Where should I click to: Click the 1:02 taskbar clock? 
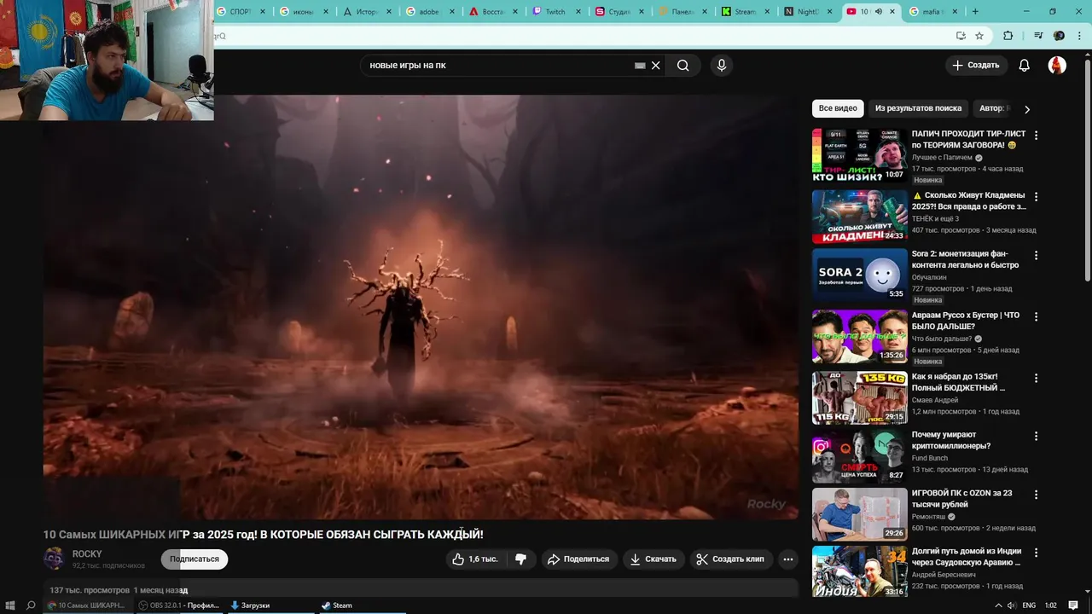tap(1051, 605)
